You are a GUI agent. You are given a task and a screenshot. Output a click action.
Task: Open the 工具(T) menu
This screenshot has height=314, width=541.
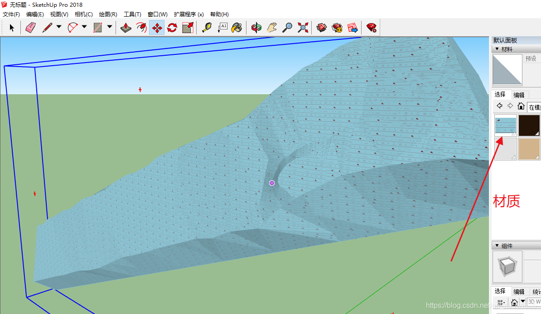coord(132,14)
